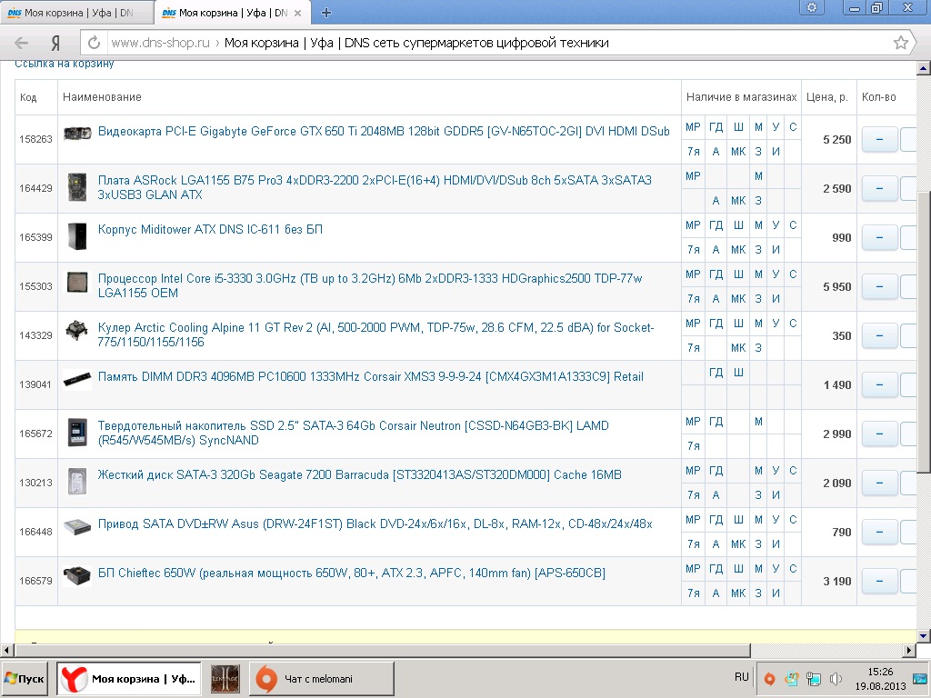
Task: Open the Corsair XMS3 memory thumbnail
Action: 77,379
